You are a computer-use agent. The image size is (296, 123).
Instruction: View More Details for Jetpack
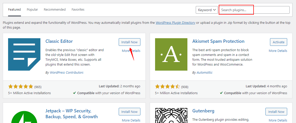tap(131, 120)
